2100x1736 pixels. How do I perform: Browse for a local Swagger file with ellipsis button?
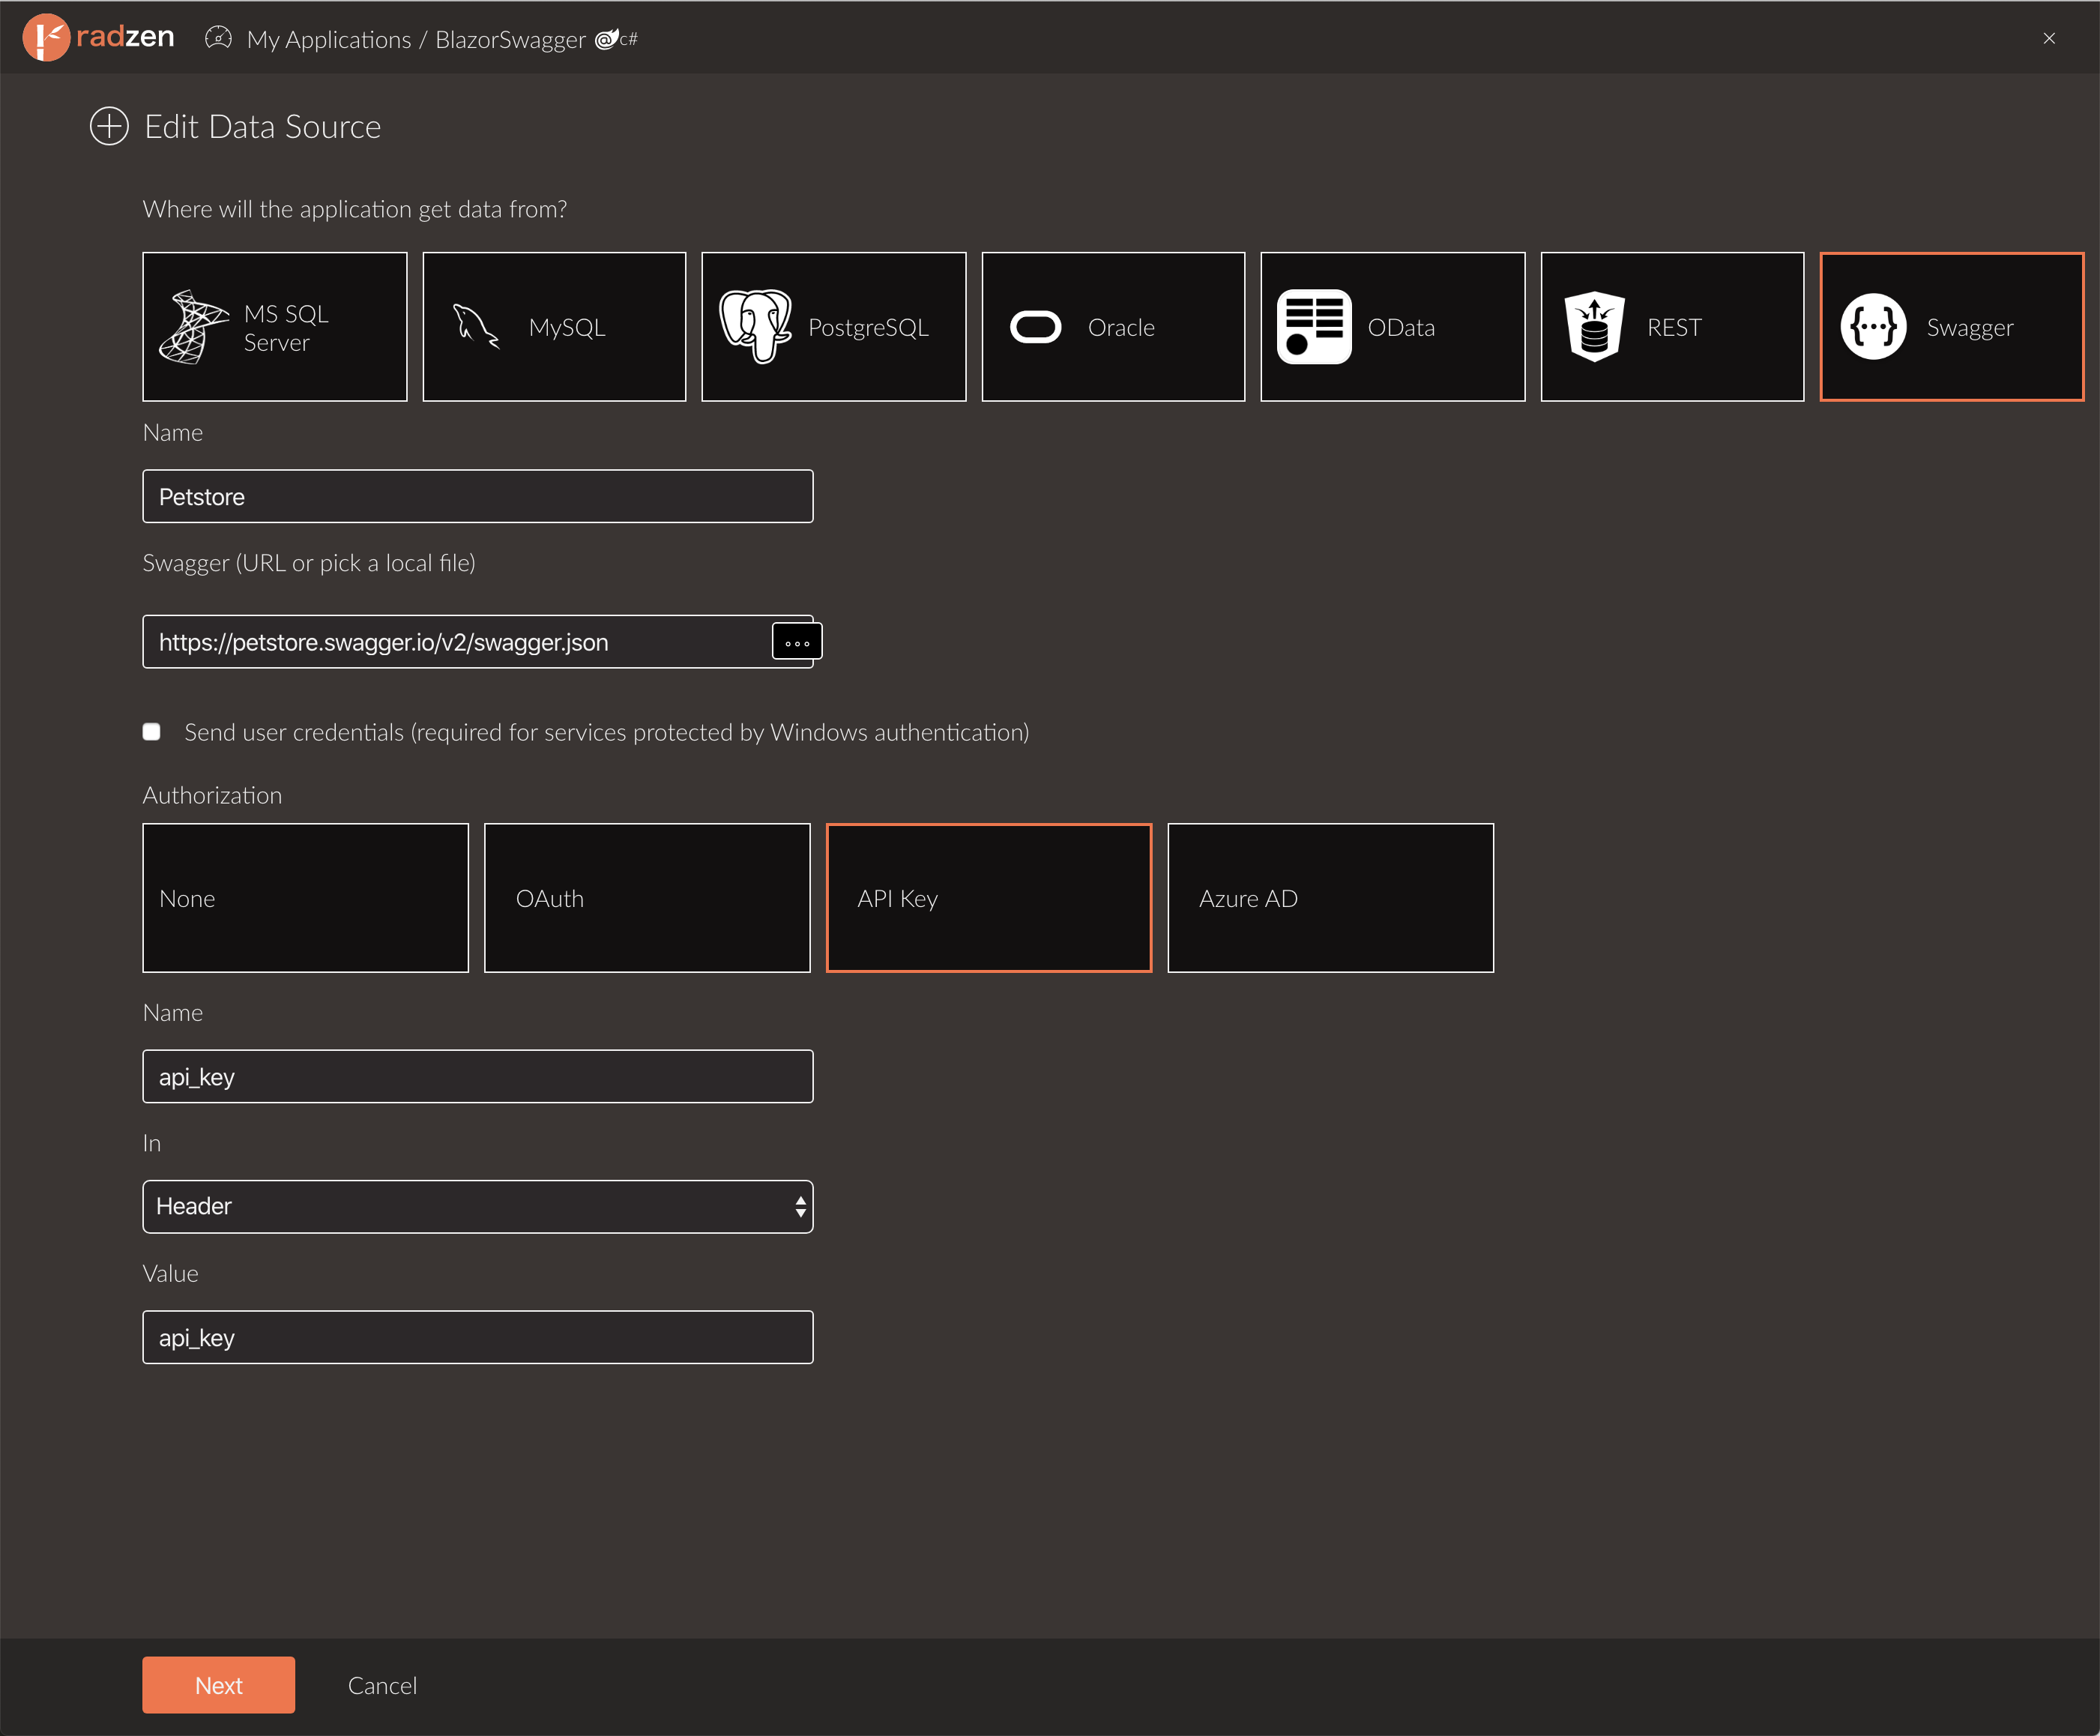click(x=797, y=642)
